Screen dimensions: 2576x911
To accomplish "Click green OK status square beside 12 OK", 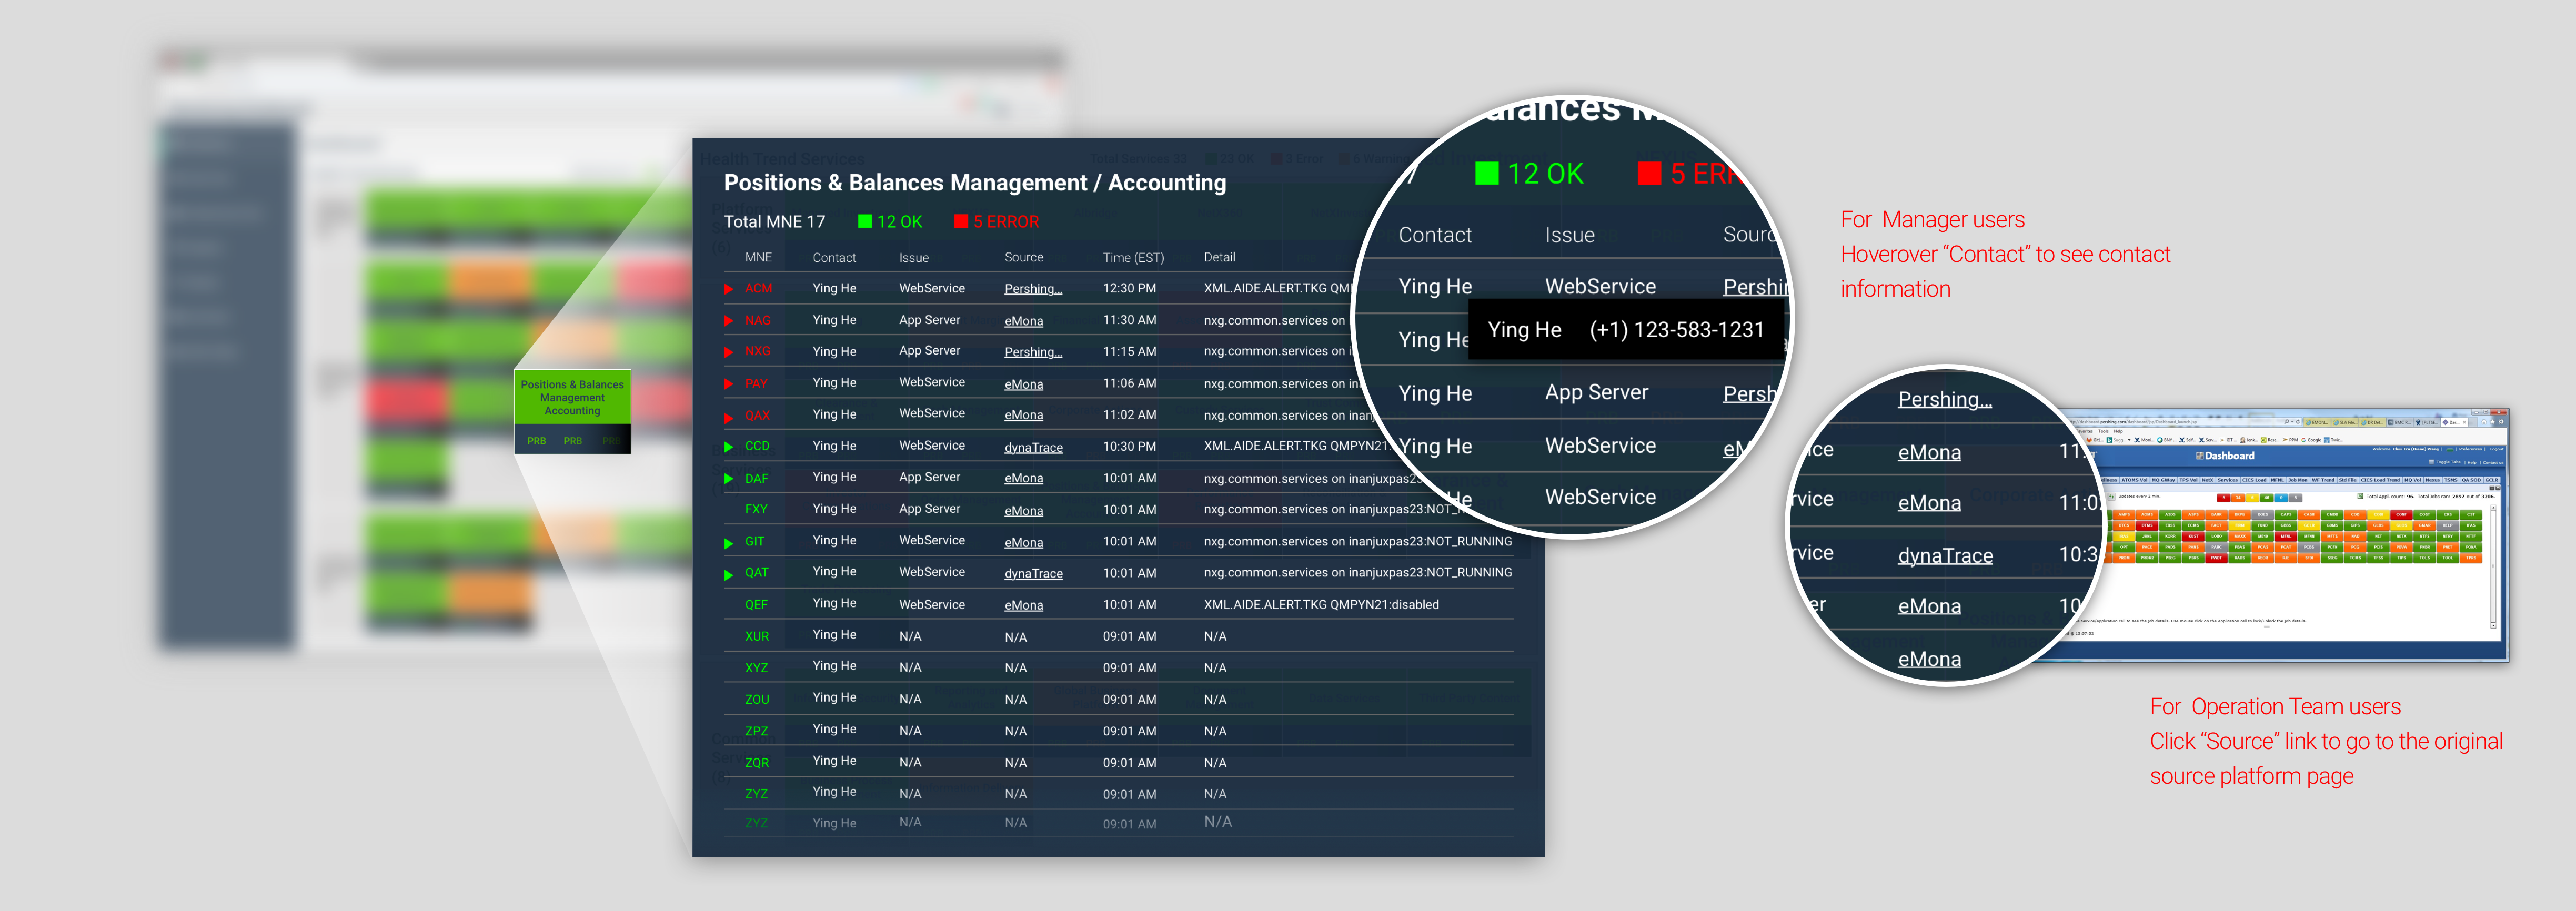I will (x=865, y=222).
